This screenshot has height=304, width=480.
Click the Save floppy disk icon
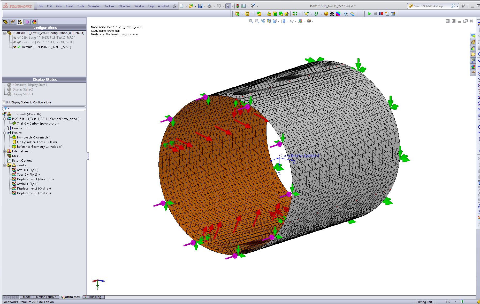[x=200, y=6]
